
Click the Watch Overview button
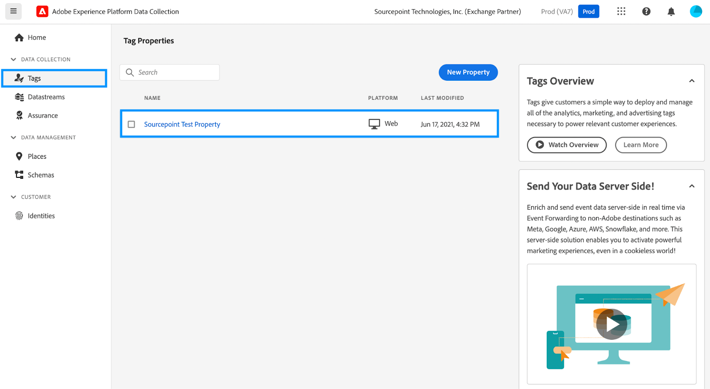567,145
